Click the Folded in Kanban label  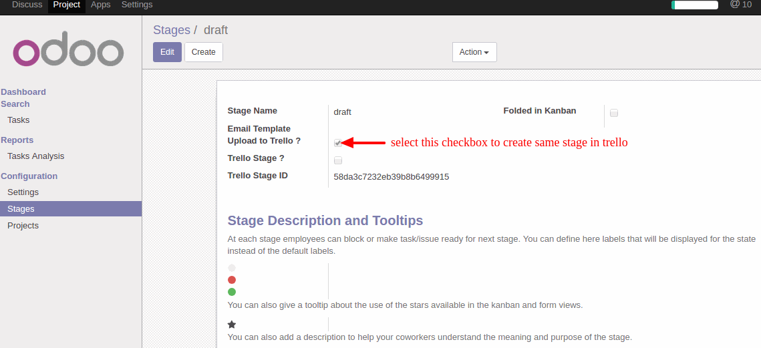point(540,111)
